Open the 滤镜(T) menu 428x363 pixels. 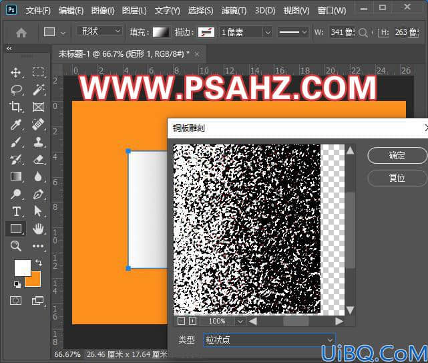click(x=234, y=11)
